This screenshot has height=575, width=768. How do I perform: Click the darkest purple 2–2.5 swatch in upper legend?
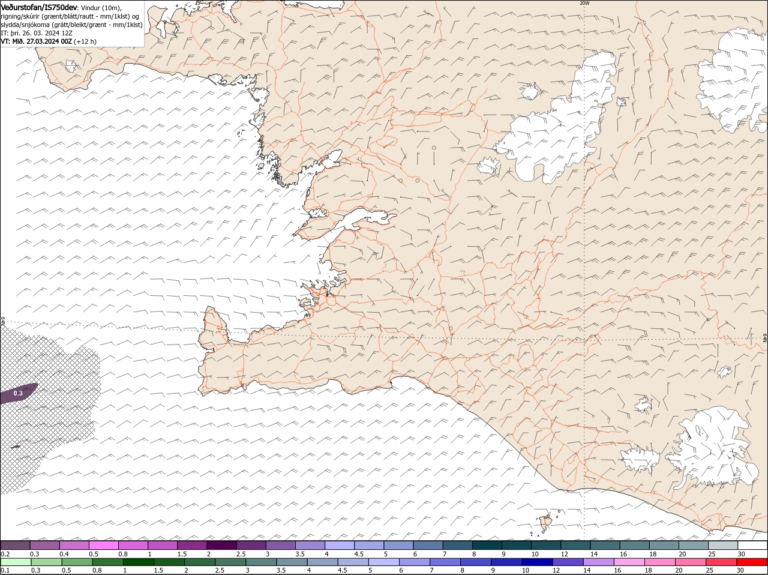[221, 545]
